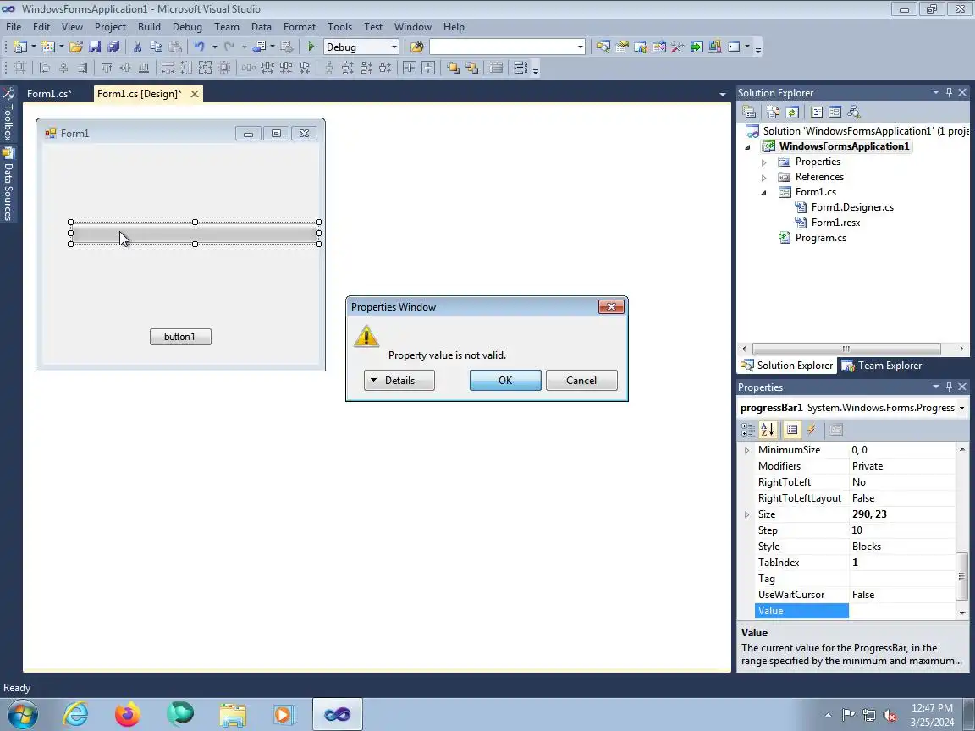This screenshot has width=975, height=731.
Task: Open the Tools menu
Action: (339, 27)
